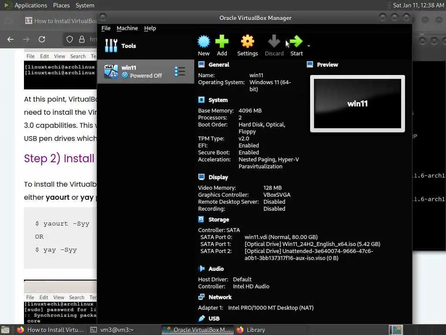Screen dimensions: 446x335
Task: Open the USB section heading
Action: coord(214,318)
